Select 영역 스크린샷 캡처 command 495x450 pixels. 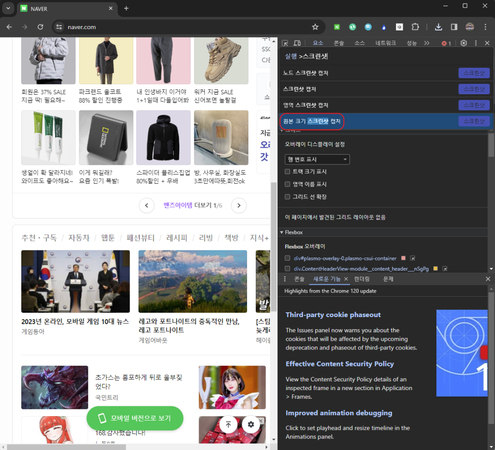pyautogui.click(x=386, y=105)
